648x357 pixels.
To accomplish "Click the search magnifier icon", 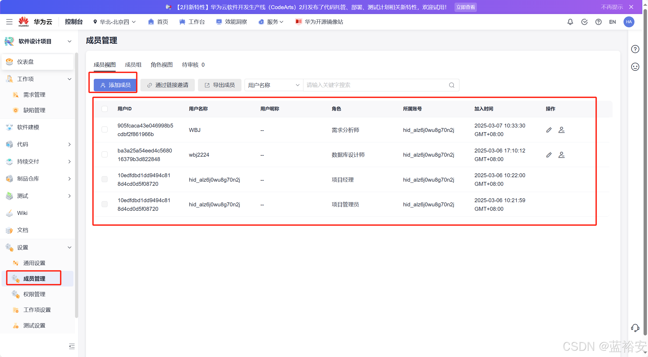I will click(x=452, y=85).
